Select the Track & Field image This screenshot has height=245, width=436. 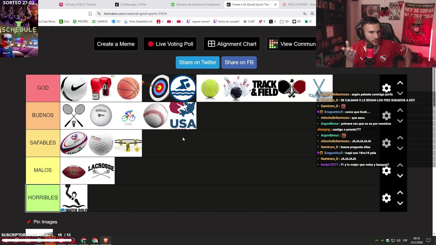pos(264,88)
